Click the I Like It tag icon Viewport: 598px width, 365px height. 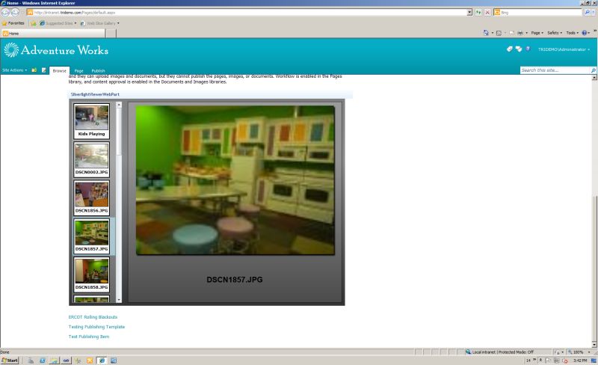coord(509,49)
